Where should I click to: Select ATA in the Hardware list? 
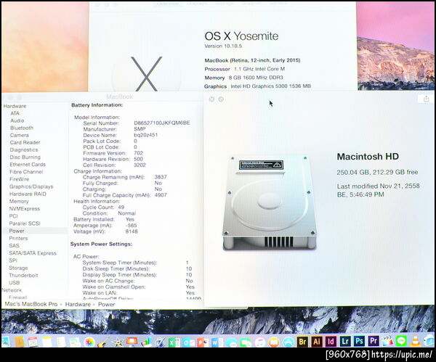tap(15, 113)
